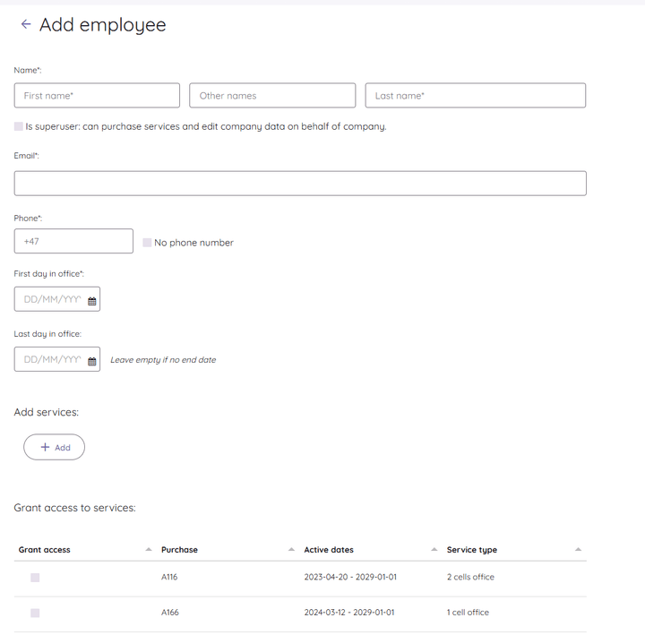Screen dimensions: 645x635
Task: Grant access to purchase A116
Action: [x=35, y=578]
